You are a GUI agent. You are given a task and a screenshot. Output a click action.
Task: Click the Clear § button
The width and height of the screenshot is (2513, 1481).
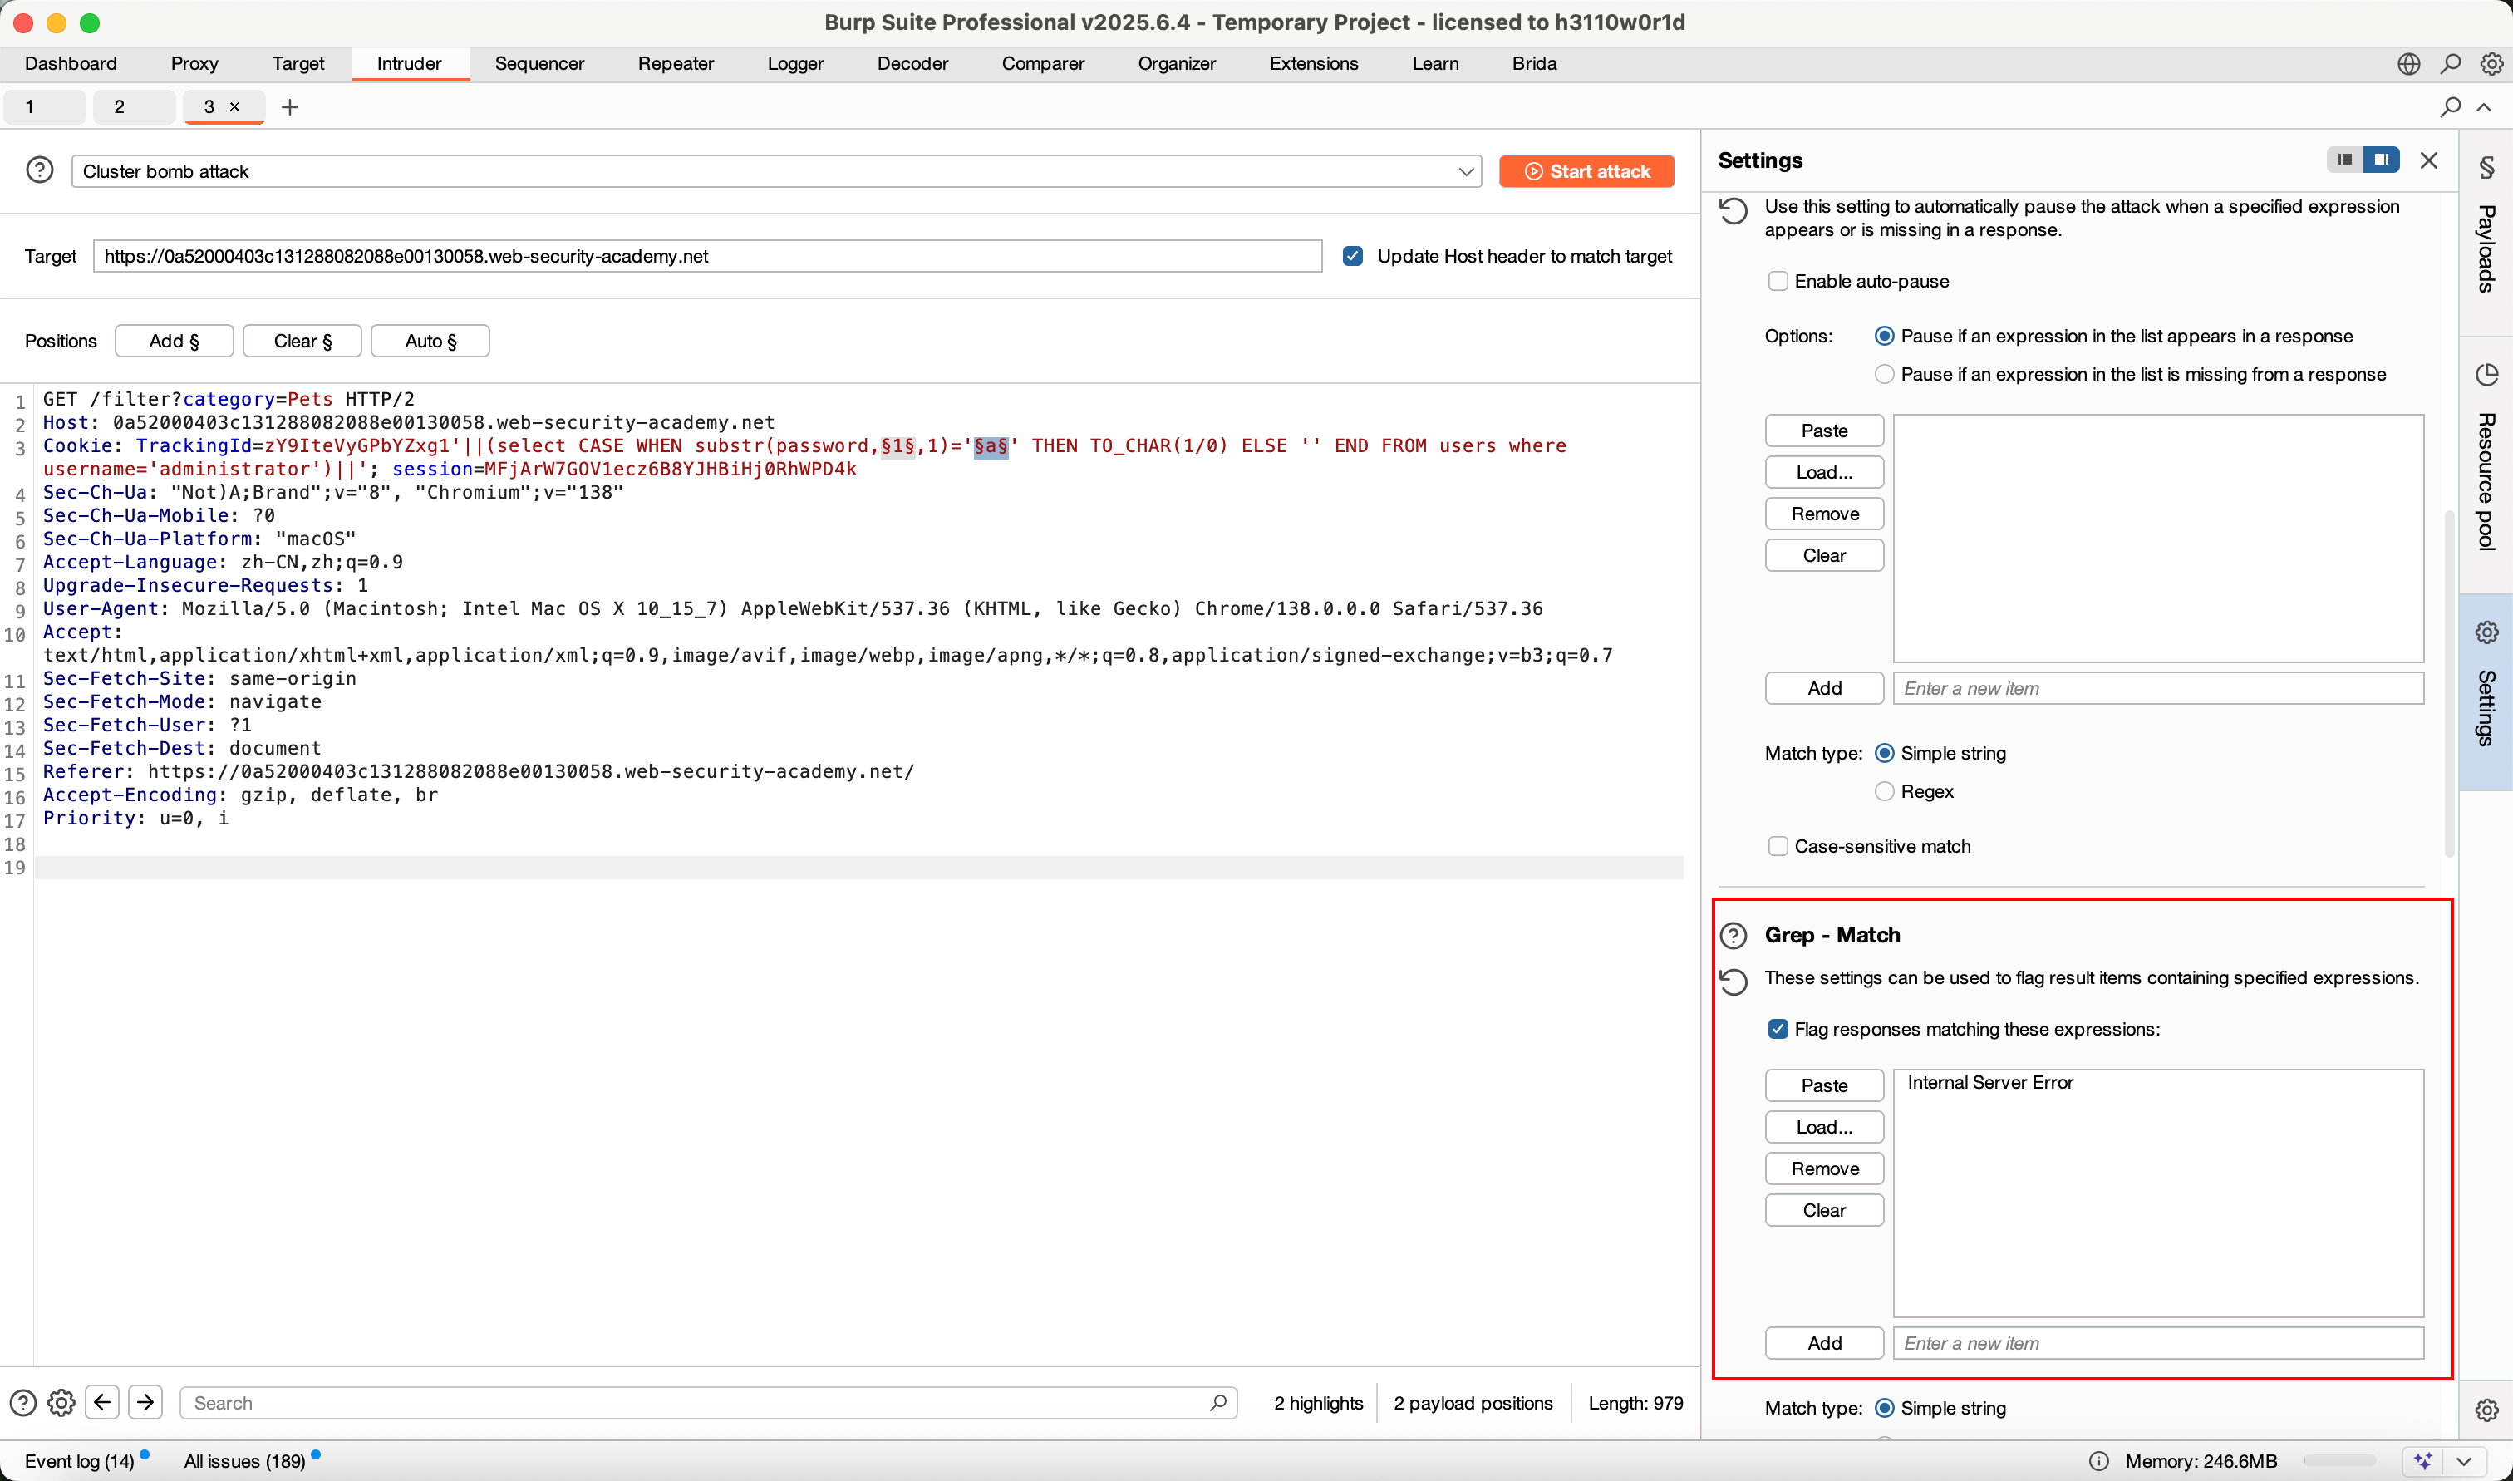point(302,342)
